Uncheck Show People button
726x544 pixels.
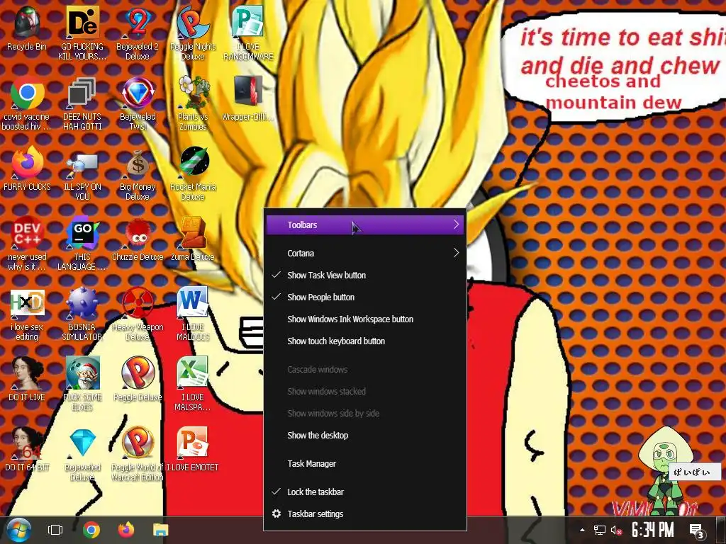coord(365,297)
